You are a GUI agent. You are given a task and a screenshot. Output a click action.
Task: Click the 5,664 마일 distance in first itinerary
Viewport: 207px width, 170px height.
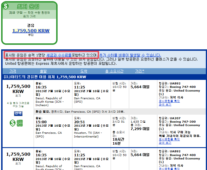140,87
